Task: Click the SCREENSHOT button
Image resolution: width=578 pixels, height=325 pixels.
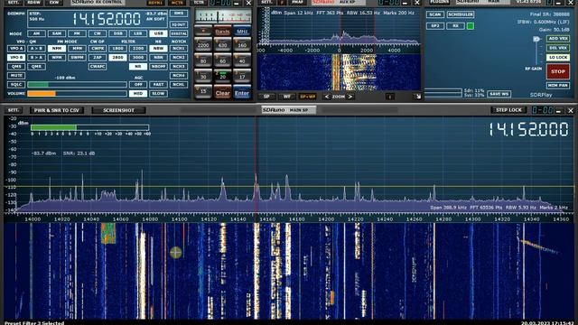Action: coord(118,110)
